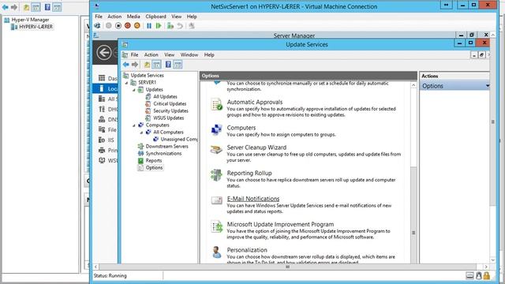
Task: Click the keyboard icon in VM status bar
Action: pyautogui.click(x=470, y=275)
